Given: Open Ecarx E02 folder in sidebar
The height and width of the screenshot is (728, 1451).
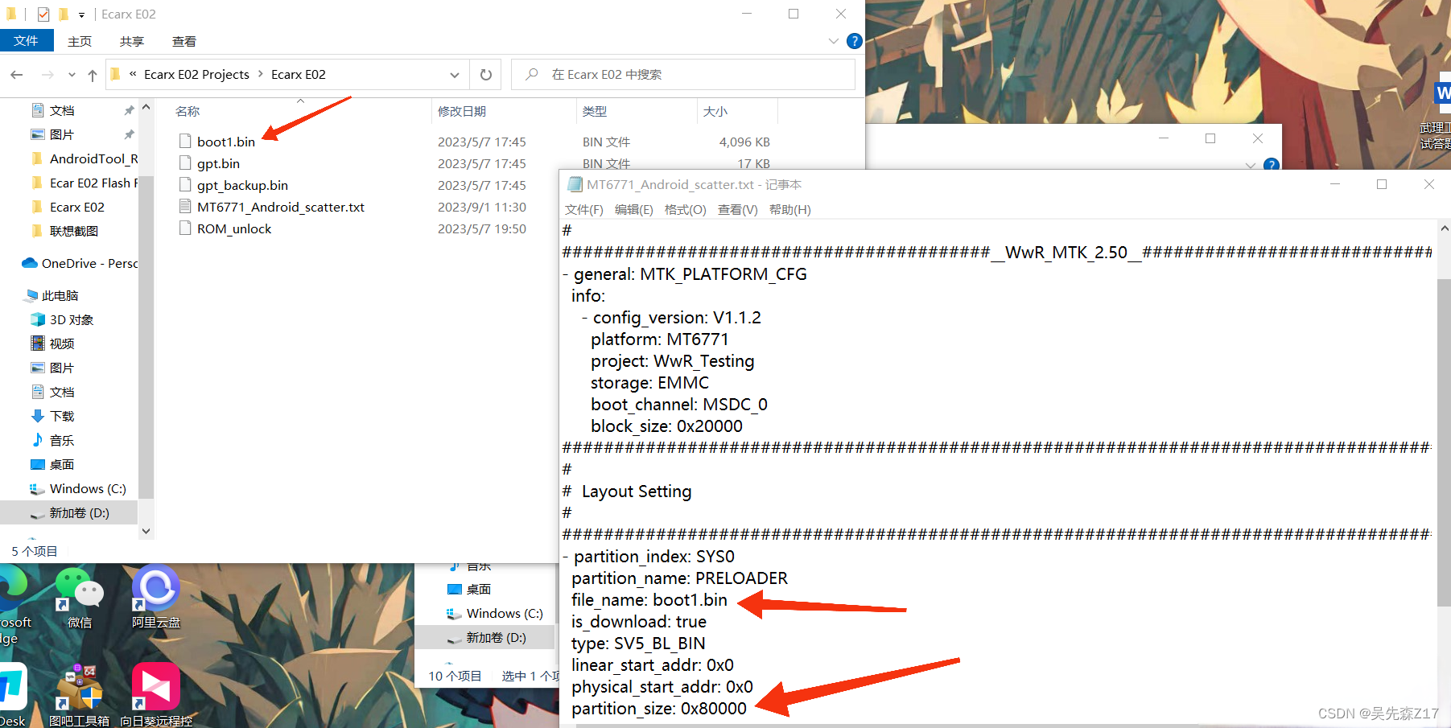Looking at the screenshot, I should 76,208.
